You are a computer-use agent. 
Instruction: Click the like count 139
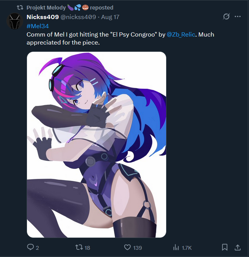coord(137,248)
